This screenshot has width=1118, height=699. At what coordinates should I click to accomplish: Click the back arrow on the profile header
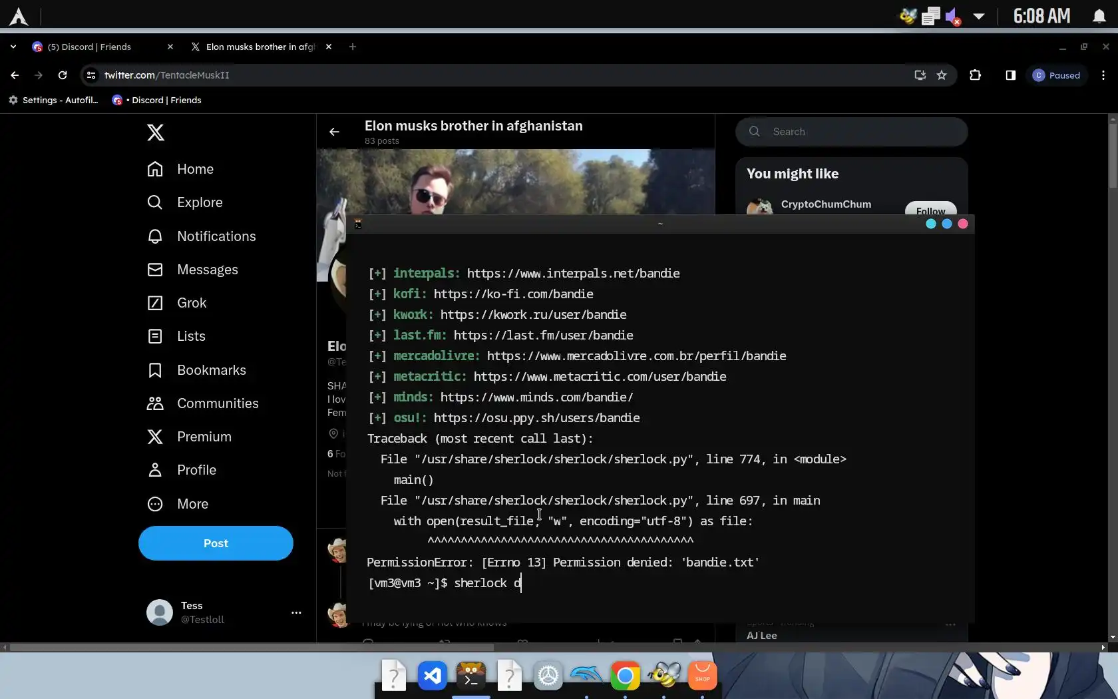point(334,132)
